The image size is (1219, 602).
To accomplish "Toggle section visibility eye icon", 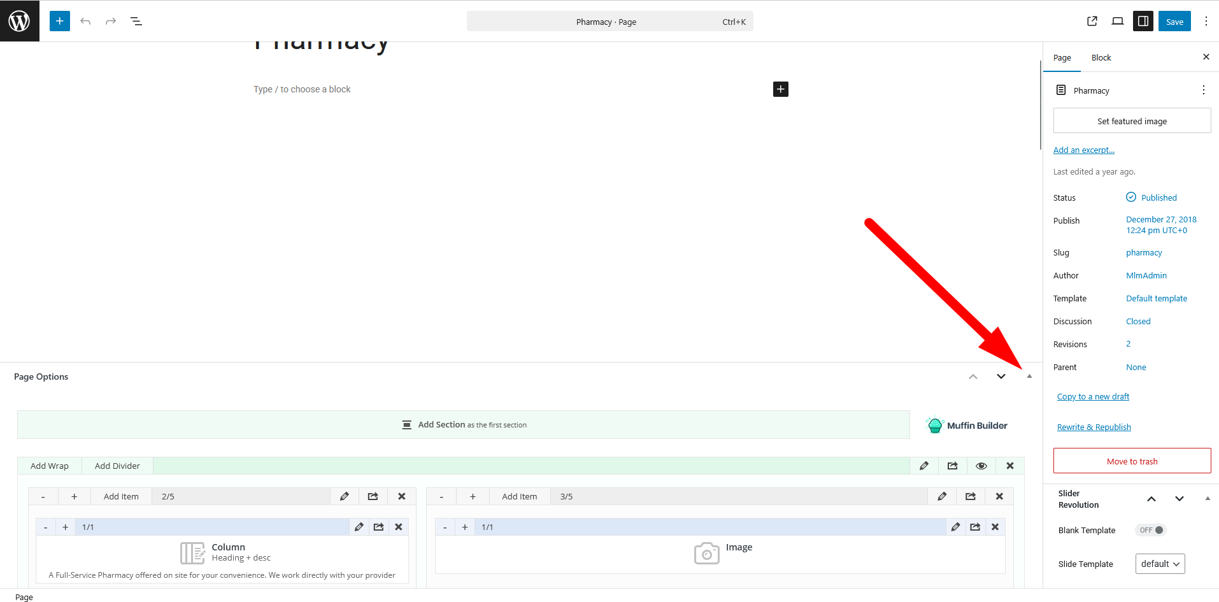I will [x=981, y=466].
